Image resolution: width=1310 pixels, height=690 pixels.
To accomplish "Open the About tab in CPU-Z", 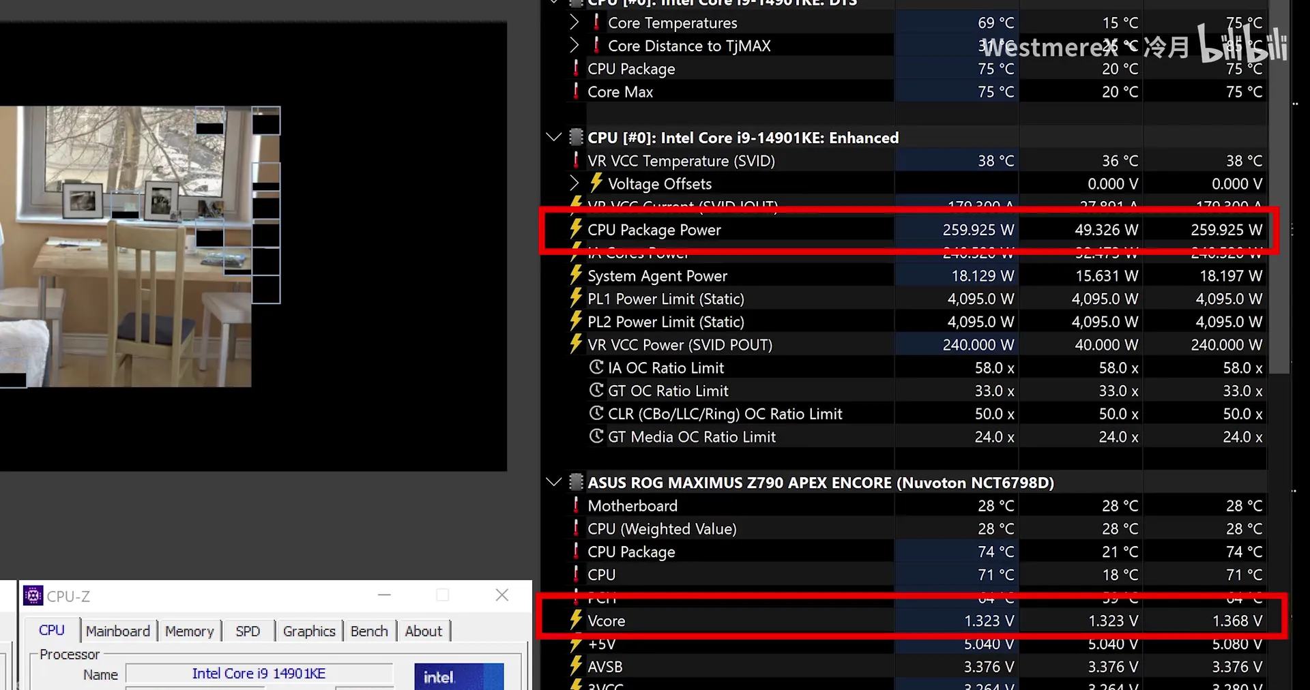I will point(424,631).
